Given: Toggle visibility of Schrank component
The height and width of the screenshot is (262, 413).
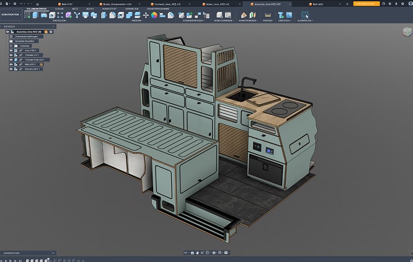Looking at the screenshot, I should [11, 69].
